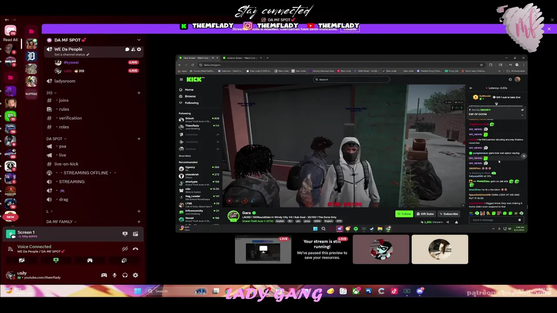
Task: Edit Set a channel status
Action: pos(72,55)
